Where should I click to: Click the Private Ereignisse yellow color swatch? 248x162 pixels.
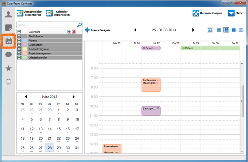[x=24, y=49]
